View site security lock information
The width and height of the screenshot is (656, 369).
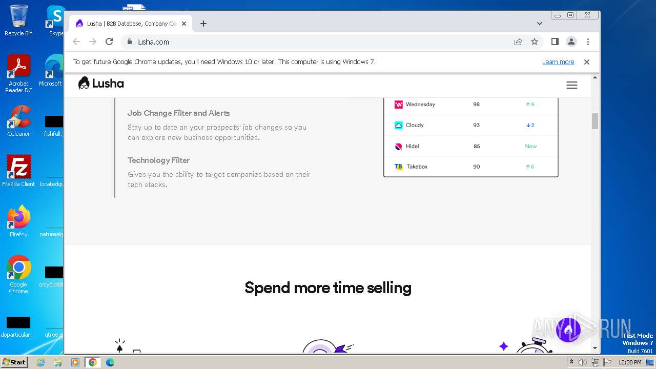point(129,42)
